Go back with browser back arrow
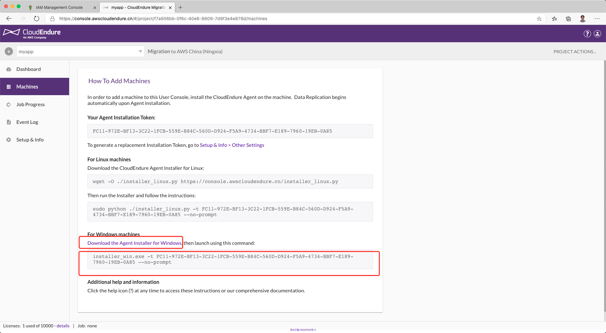 tap(9, 19)
